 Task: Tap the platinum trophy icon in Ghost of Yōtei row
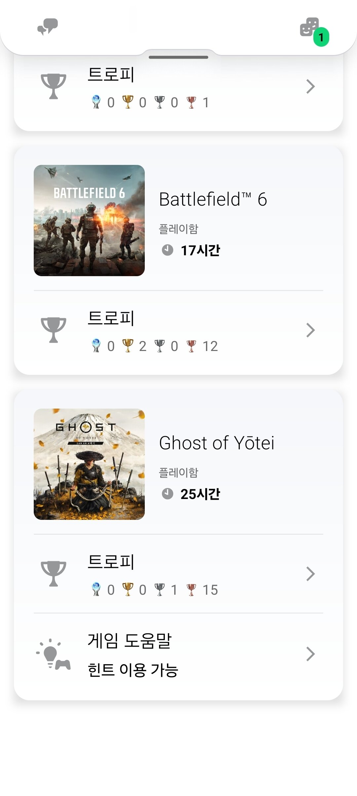point(96,589)
